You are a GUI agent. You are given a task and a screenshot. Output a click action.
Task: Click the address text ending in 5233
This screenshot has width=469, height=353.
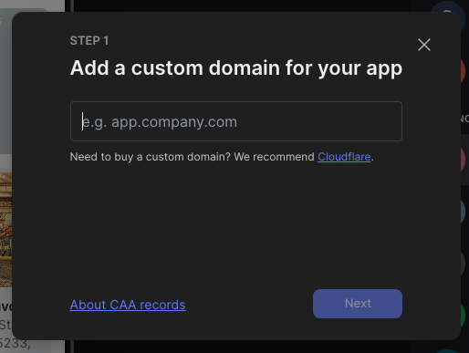16,344
